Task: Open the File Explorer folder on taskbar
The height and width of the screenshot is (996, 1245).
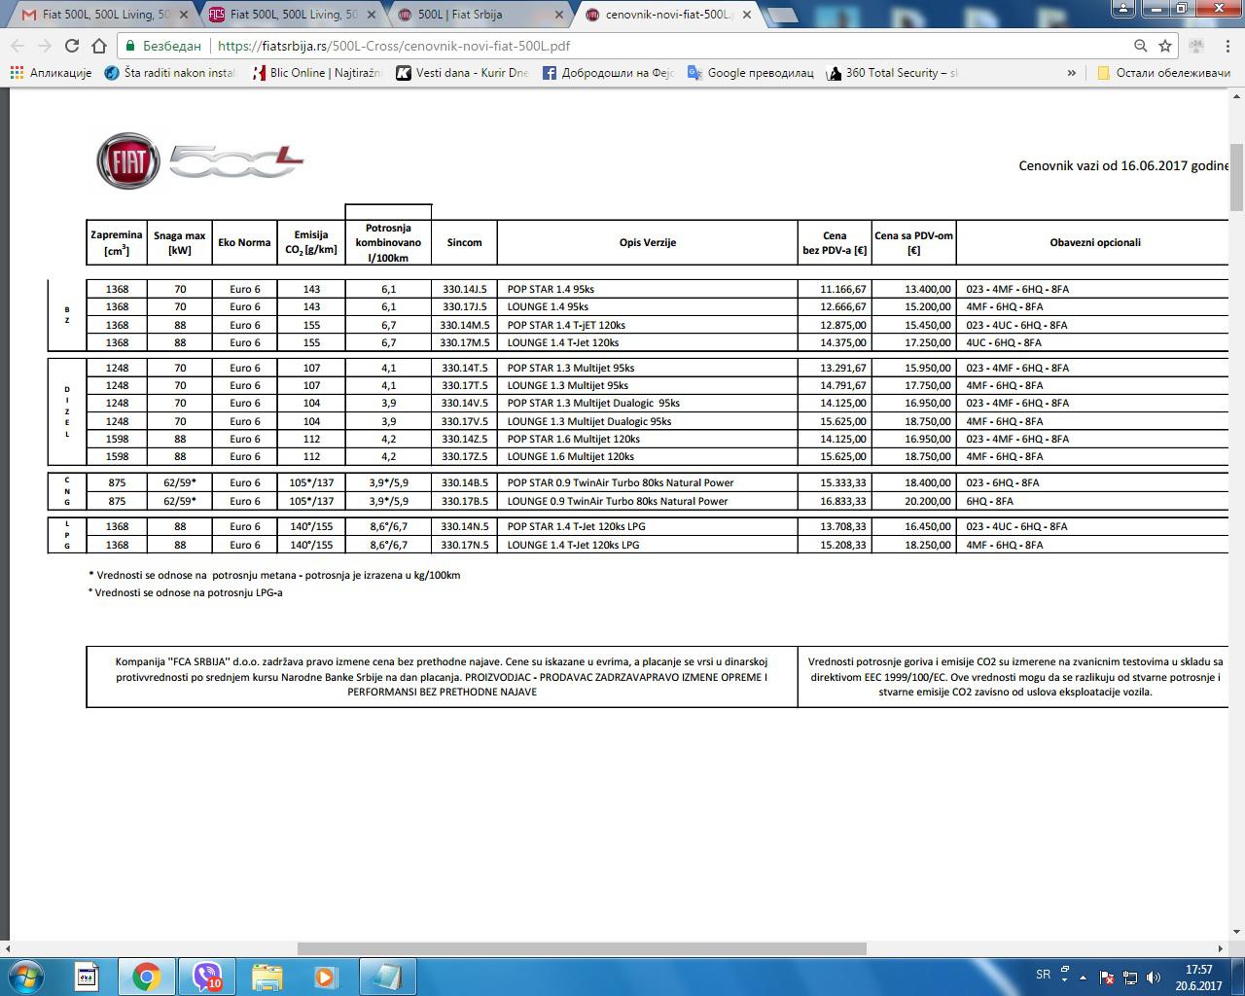Action: (267, 977)
